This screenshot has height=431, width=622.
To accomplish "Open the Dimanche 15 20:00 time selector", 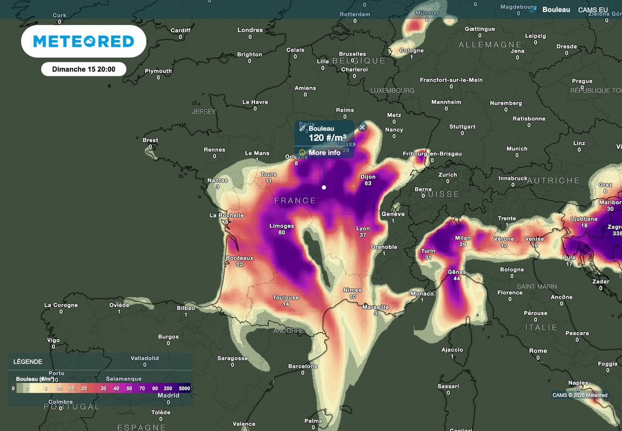I will pyautogui.click(x=83, y=69).
